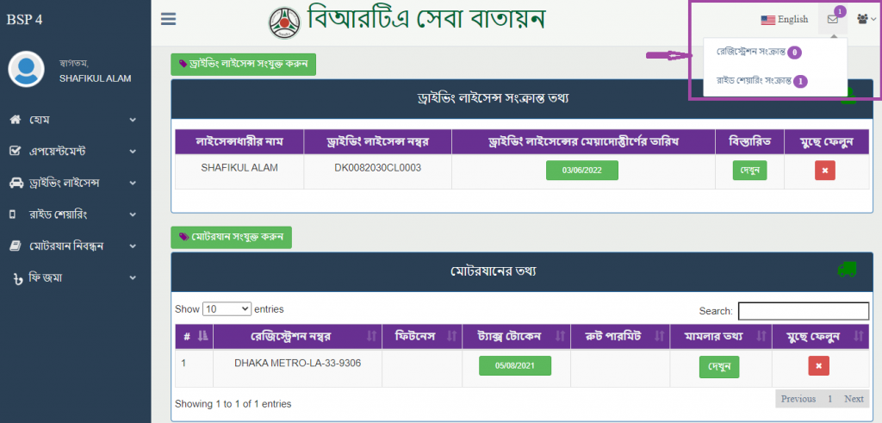Click the hamburger menu icon
Image resolution: width=882 pixels, height=423 pixels.
[x=168, y=19]
